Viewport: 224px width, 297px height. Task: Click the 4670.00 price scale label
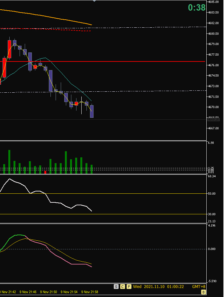[x=213, y=107]
